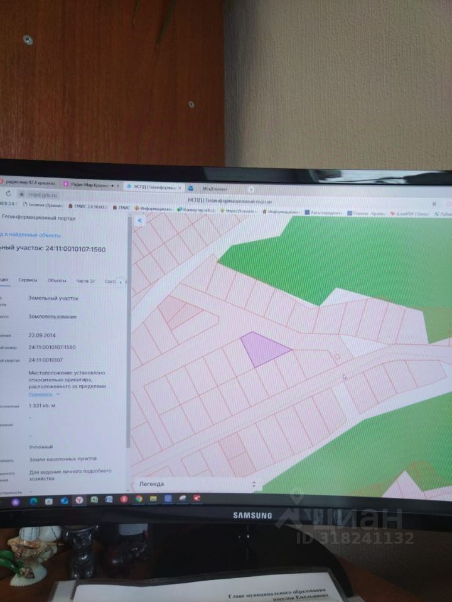
Task: Open the yellow explorer icon in the taskbar
Action: [x=153, y=499]
